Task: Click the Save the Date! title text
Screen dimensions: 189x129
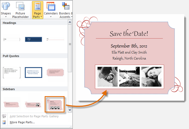Action: point(129,34)
